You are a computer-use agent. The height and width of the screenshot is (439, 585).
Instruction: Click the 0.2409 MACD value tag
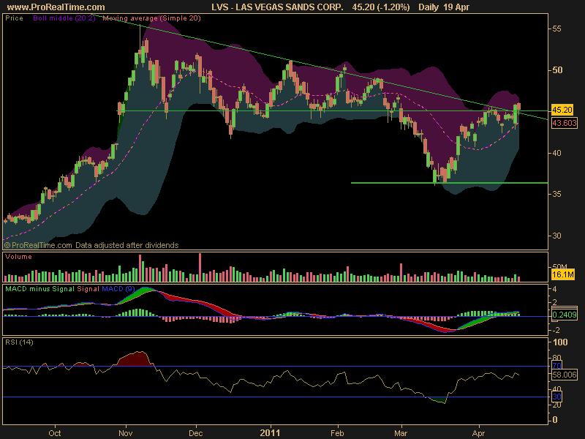(x=564, y=315)
